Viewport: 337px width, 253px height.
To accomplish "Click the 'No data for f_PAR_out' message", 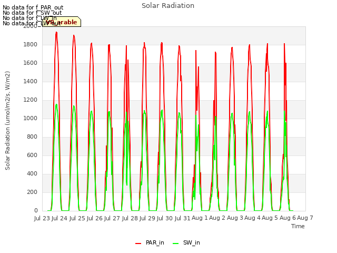I will (x=33, y=8).
